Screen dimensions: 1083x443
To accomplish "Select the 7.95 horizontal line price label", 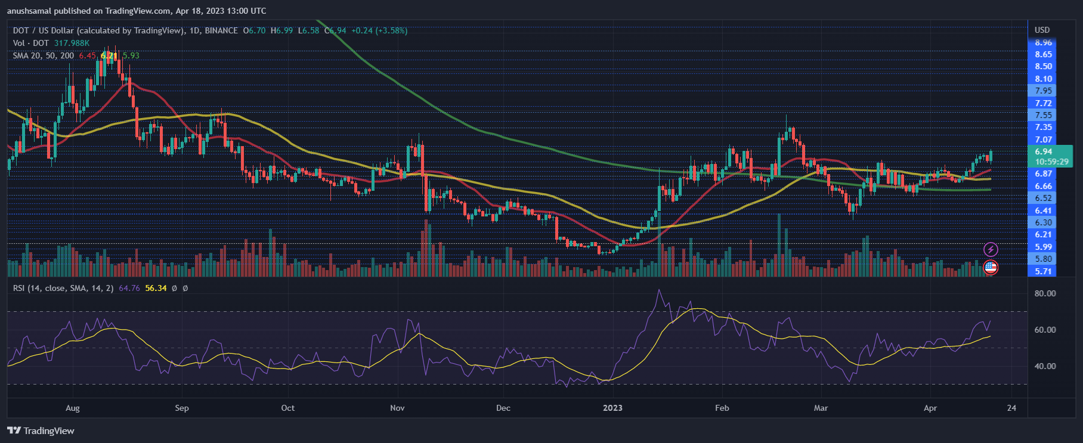I will (x=1043, y=91).
